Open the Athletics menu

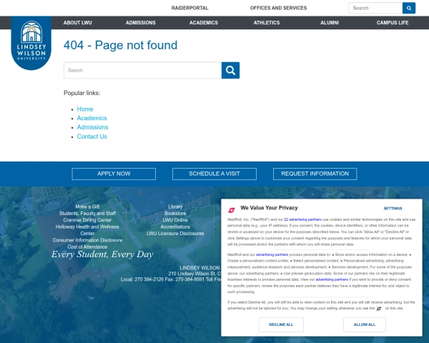267,23
